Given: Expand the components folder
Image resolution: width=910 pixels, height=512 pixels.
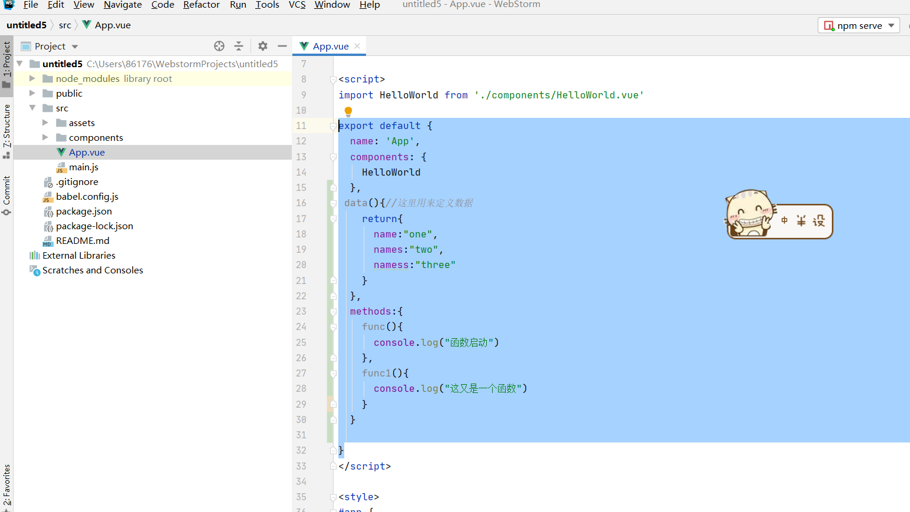Looking at the screenshot, I should pos(45,137).
